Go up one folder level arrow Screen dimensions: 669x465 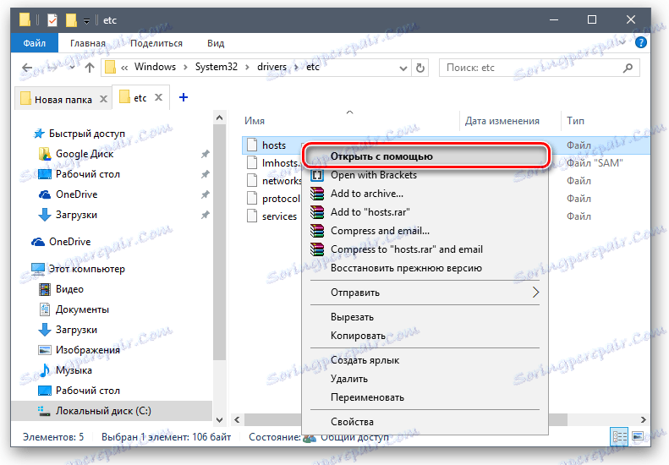tap(89, 68)
